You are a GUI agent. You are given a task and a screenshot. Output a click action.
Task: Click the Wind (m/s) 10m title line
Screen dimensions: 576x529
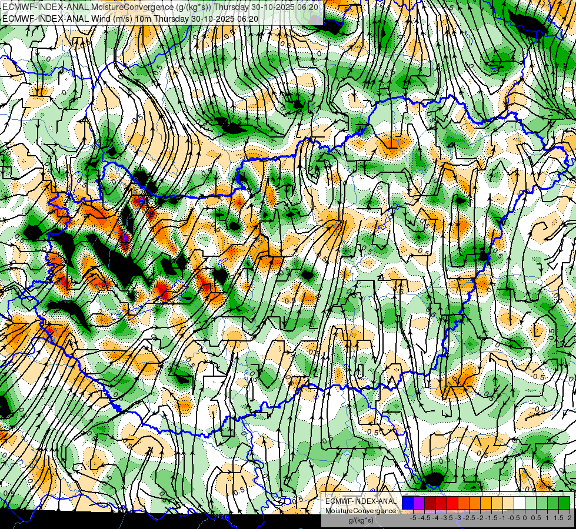(131, 18)
